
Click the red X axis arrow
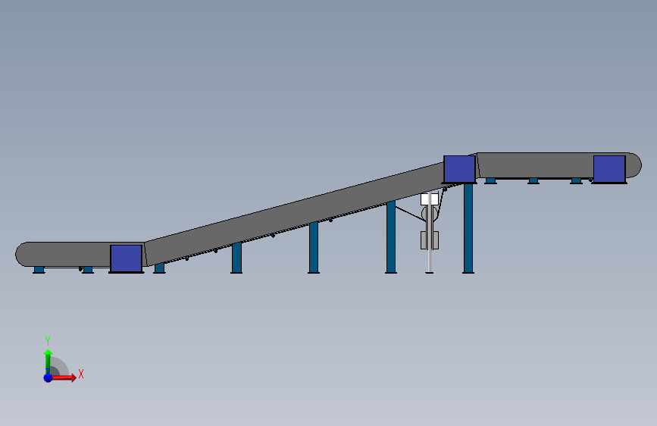tap(63, 377)
